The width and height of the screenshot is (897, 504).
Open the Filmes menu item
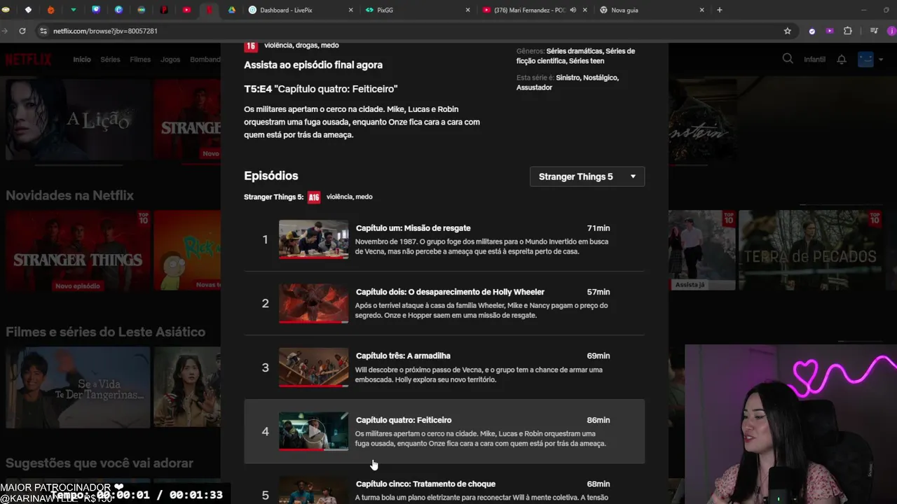[140, 59]
